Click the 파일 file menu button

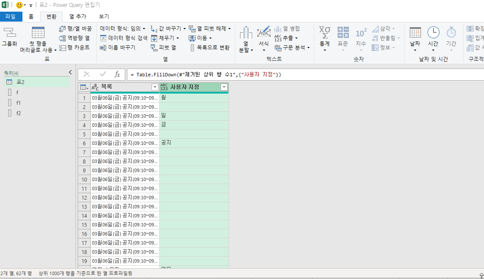tap(10, 16)
